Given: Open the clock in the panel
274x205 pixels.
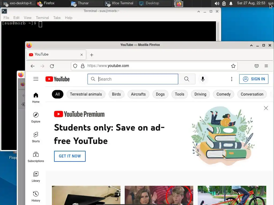Looking at the screenshot, I should pos(251,3).
